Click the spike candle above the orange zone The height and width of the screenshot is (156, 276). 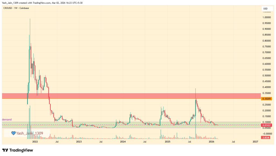196,91
